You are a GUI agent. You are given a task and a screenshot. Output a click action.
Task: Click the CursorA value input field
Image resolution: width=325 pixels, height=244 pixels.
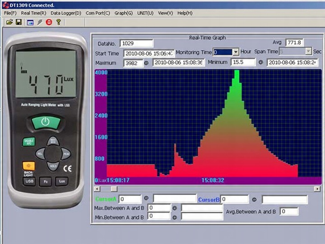(130, 199)
